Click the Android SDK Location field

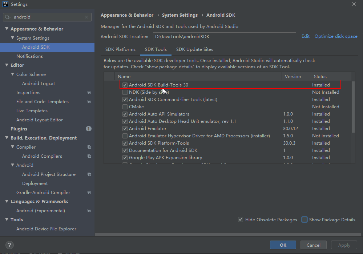[224, 37]
